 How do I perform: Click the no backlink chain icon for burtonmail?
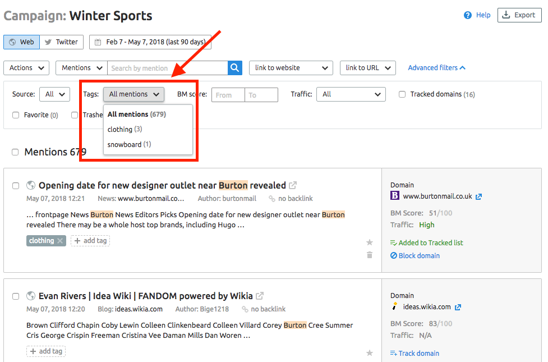coord(272,199)
